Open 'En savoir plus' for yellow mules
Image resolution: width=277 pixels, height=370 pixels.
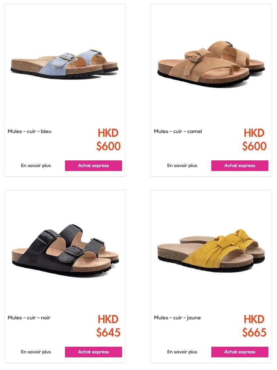(x=182, y=352)
